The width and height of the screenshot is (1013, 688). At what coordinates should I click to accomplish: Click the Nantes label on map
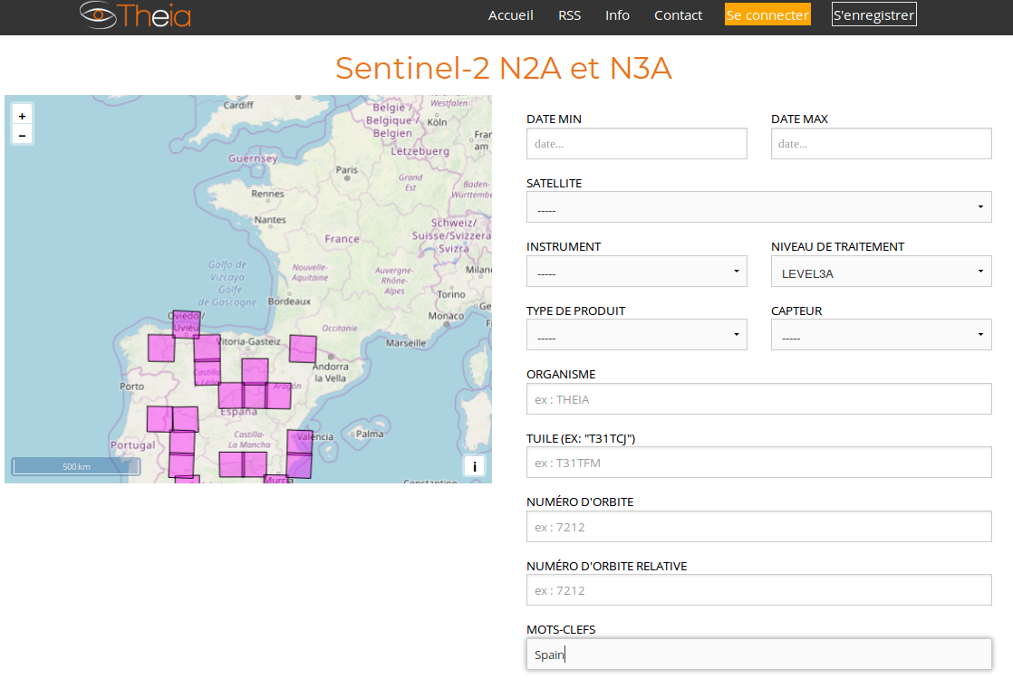click(x=270, y=219)
